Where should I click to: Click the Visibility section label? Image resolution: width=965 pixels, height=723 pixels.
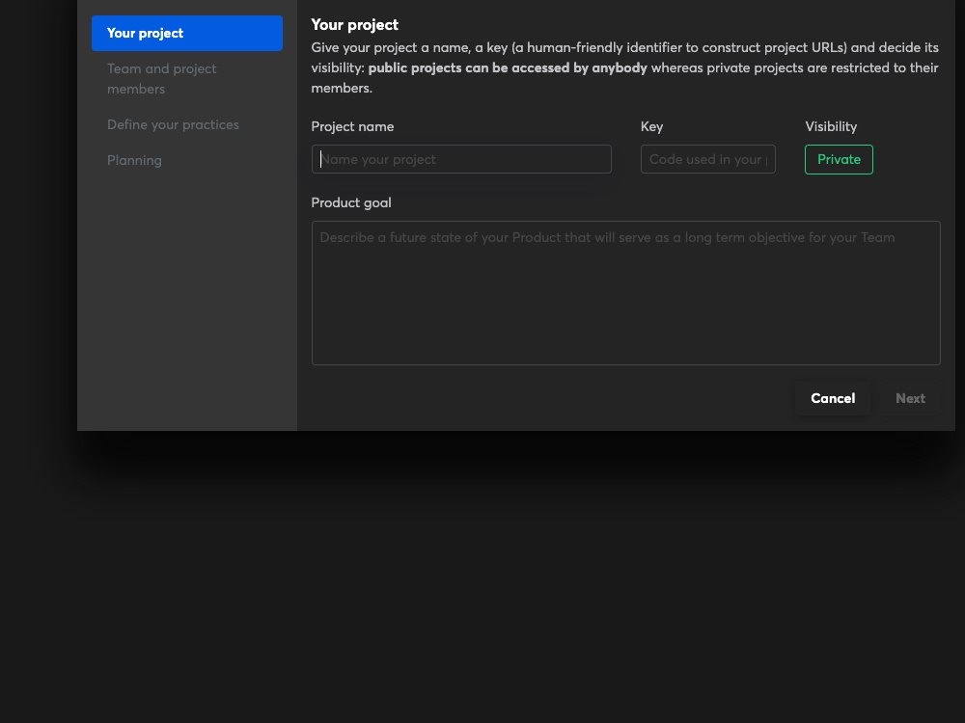pos(832,126)
